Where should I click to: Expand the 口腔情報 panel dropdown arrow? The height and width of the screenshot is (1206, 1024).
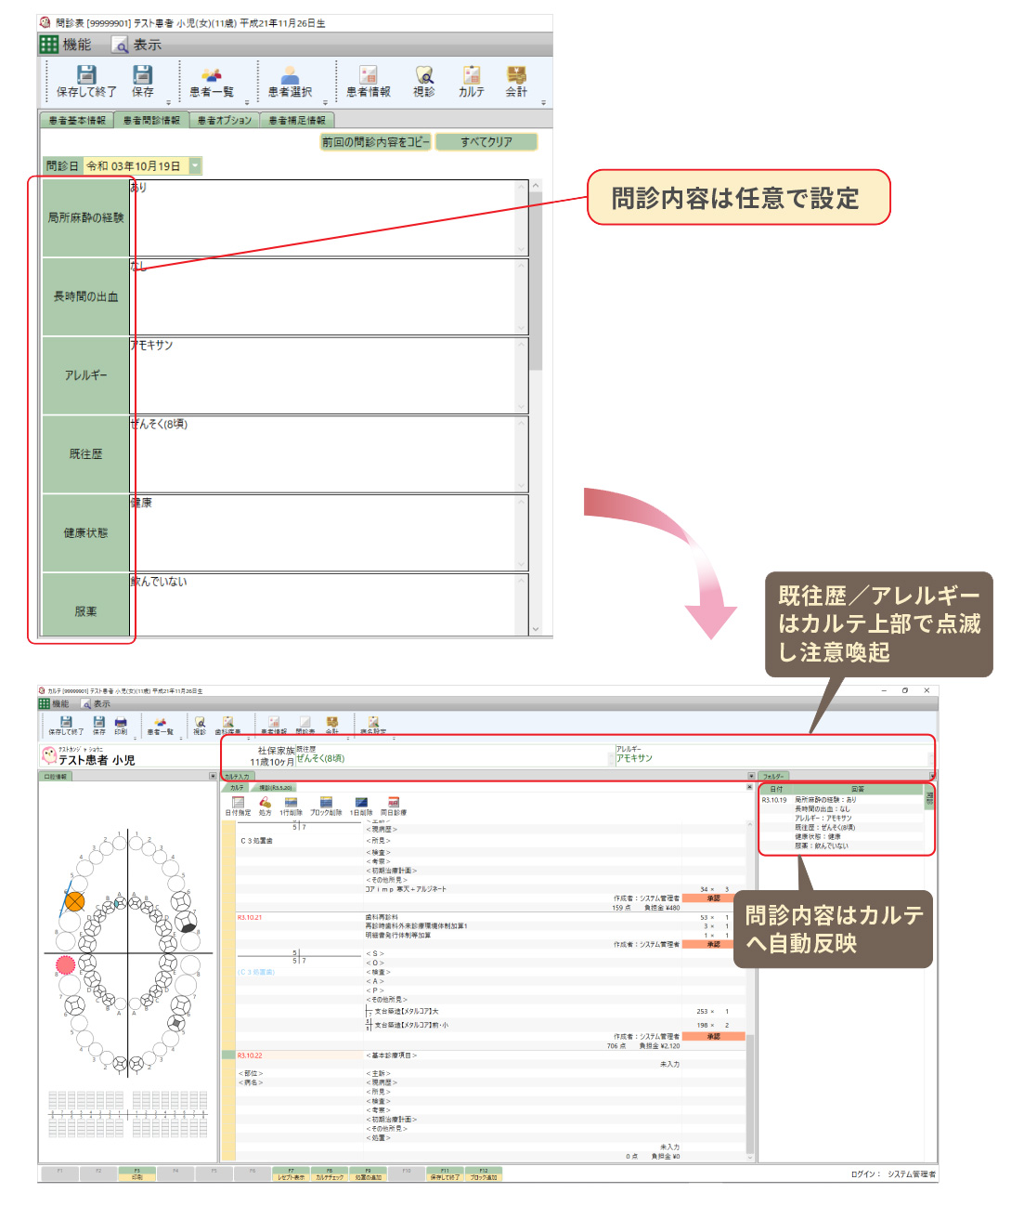213,776
